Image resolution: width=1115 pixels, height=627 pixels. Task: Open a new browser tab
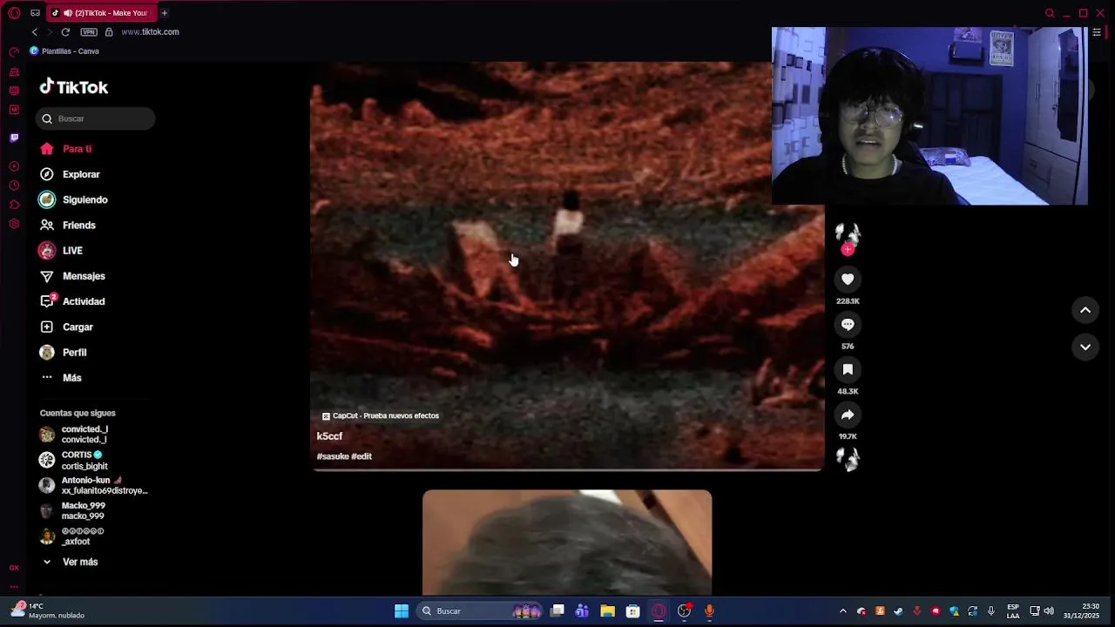tap(164, 13)
